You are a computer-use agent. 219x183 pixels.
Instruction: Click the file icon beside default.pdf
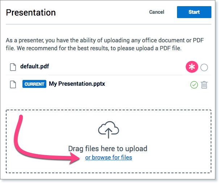pos(13,67)
